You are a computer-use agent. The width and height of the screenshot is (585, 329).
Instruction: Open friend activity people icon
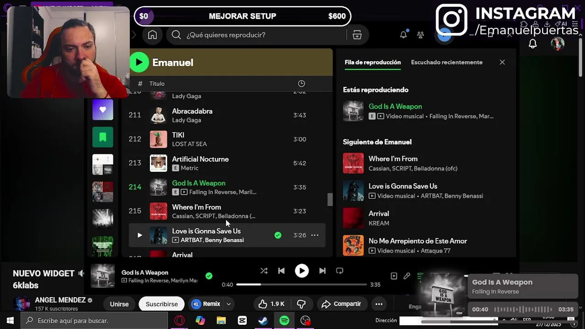420,35
